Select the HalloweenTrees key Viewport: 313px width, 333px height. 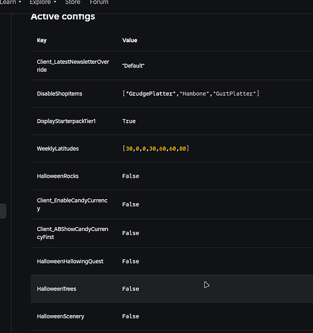pyautogui.click(x=57, y=289)
